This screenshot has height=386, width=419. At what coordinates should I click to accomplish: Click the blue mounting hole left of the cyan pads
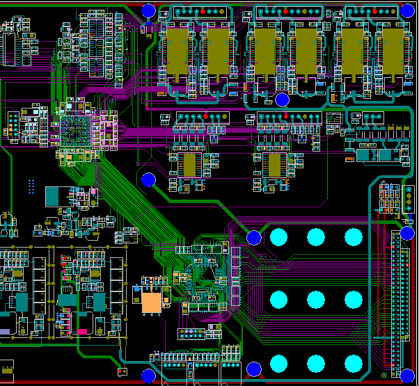(254, 238)
